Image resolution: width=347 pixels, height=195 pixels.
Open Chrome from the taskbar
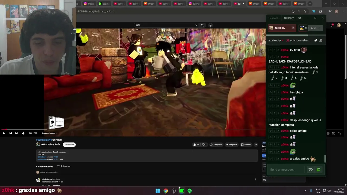(x=166, y=191)
